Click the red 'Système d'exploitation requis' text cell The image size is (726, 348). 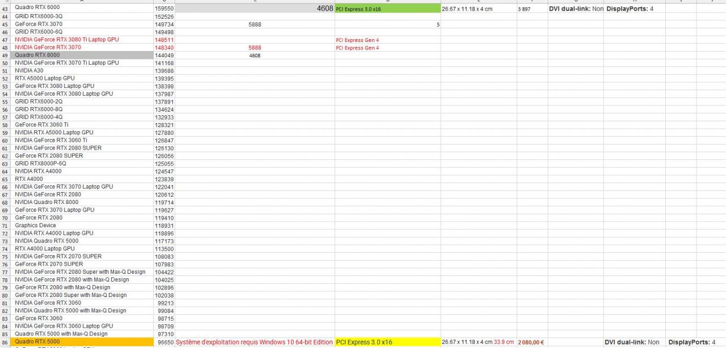255,342
